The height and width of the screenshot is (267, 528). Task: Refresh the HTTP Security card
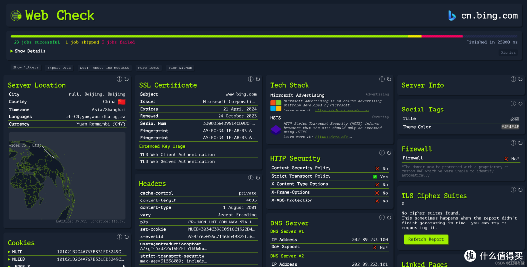tap(389, 153)
